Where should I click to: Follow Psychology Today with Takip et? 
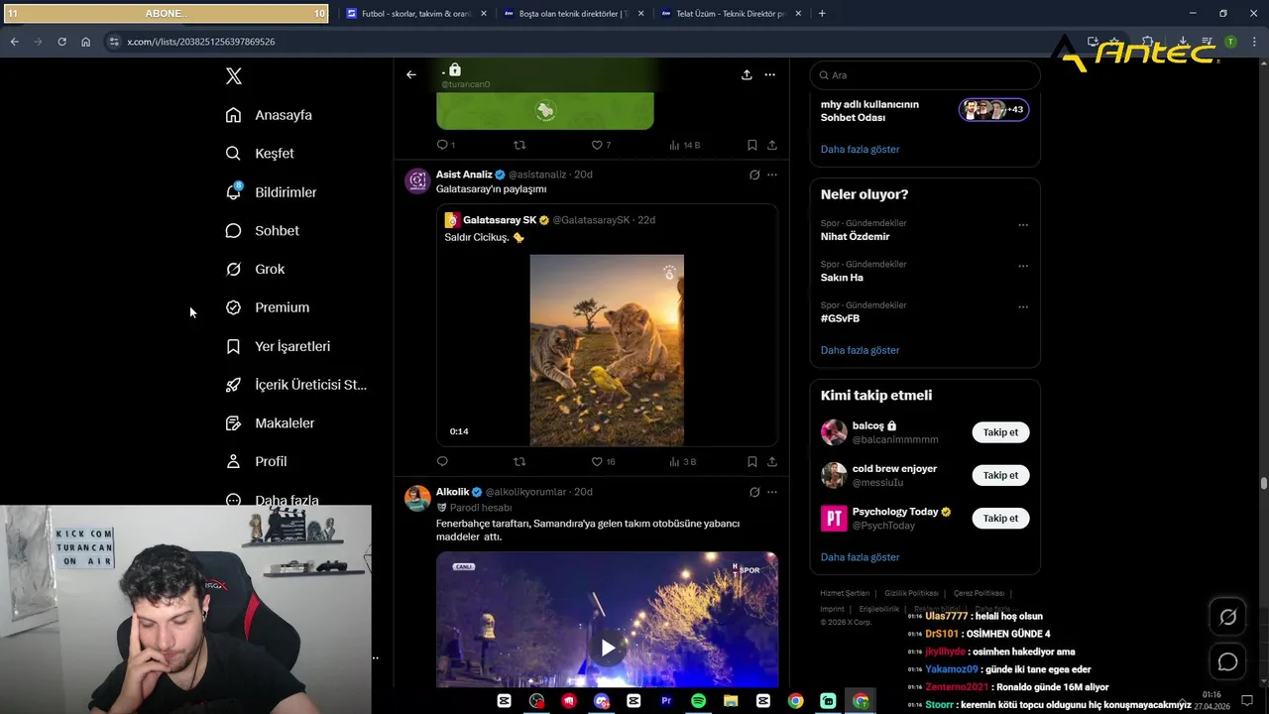tap(1000, 518)
